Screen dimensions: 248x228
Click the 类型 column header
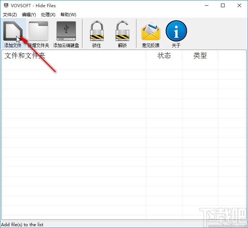(x=200, y=55)
